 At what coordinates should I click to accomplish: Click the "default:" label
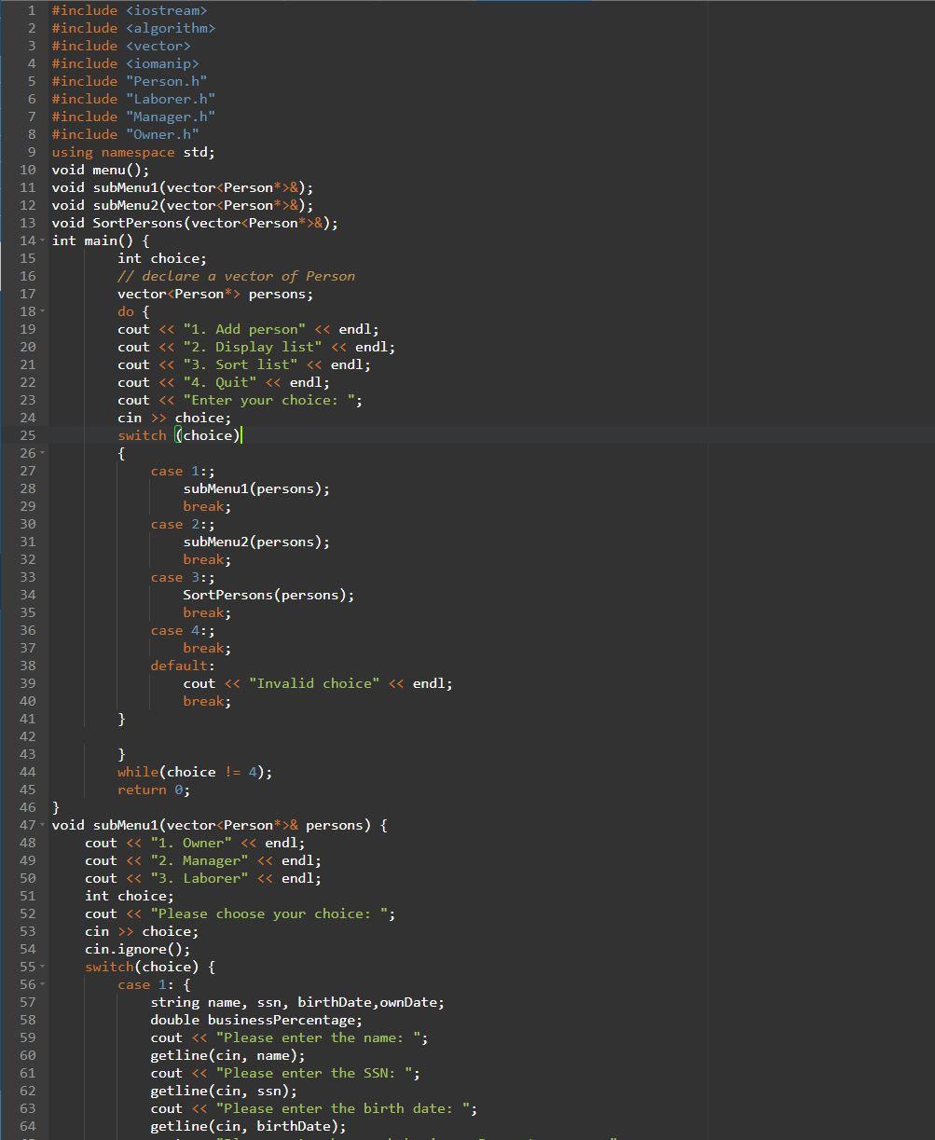click(183, 666)
